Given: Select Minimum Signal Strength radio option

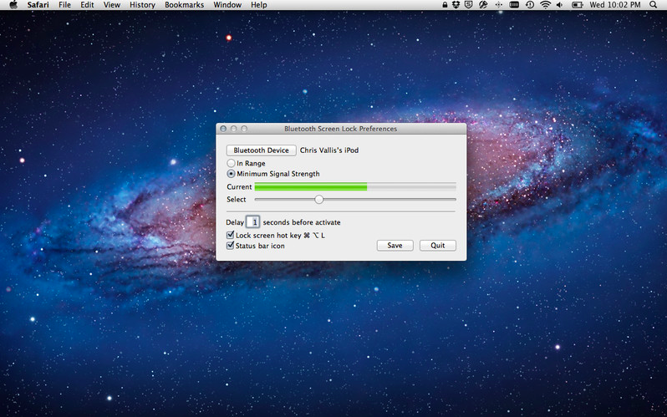Looking at the screenshot, I should click(x=231, y=174).
